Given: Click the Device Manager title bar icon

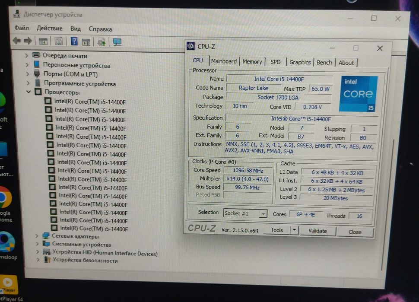Looking at the screenshot, I should 17,14.
